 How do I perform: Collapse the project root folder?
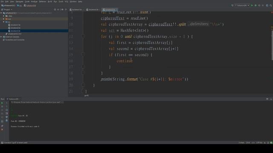[1, 13]
